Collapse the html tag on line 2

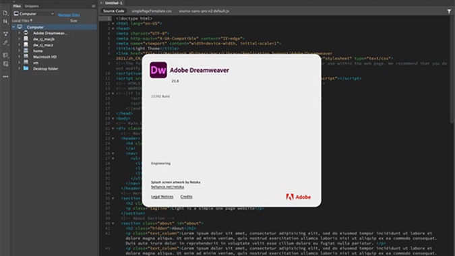coord(113,24)
